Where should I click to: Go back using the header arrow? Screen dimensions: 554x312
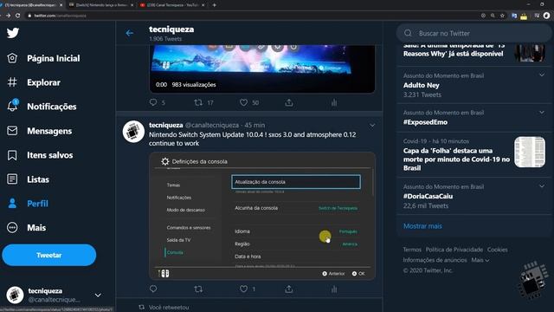click(130, 33)
